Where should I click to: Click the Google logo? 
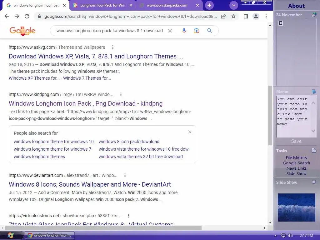(22, 31)
